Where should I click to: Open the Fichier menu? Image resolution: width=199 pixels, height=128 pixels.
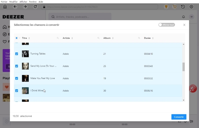pos(4,2)
